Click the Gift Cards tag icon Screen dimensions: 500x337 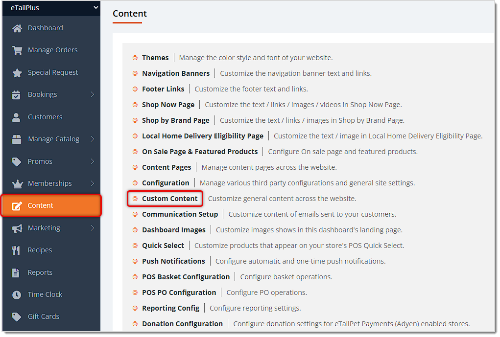pos(17,317)
